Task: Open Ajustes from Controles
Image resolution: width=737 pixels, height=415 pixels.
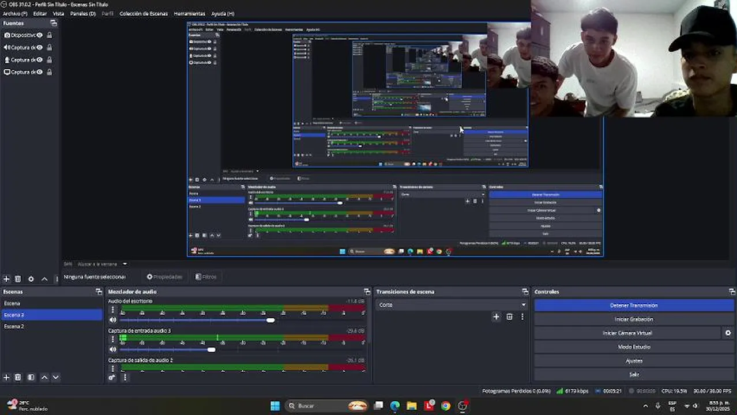Action: (634, 361)
